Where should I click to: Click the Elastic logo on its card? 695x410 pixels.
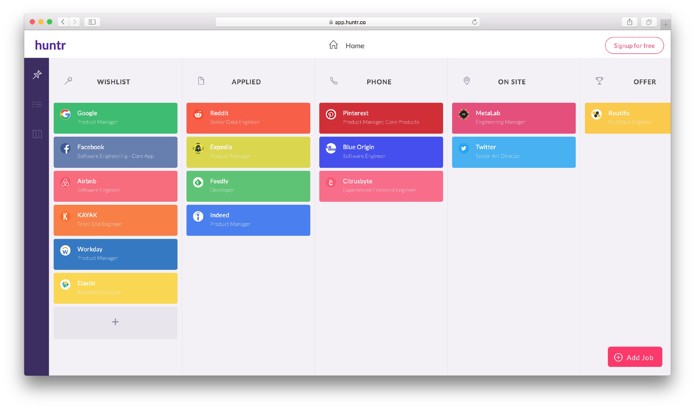pos(65,284)
